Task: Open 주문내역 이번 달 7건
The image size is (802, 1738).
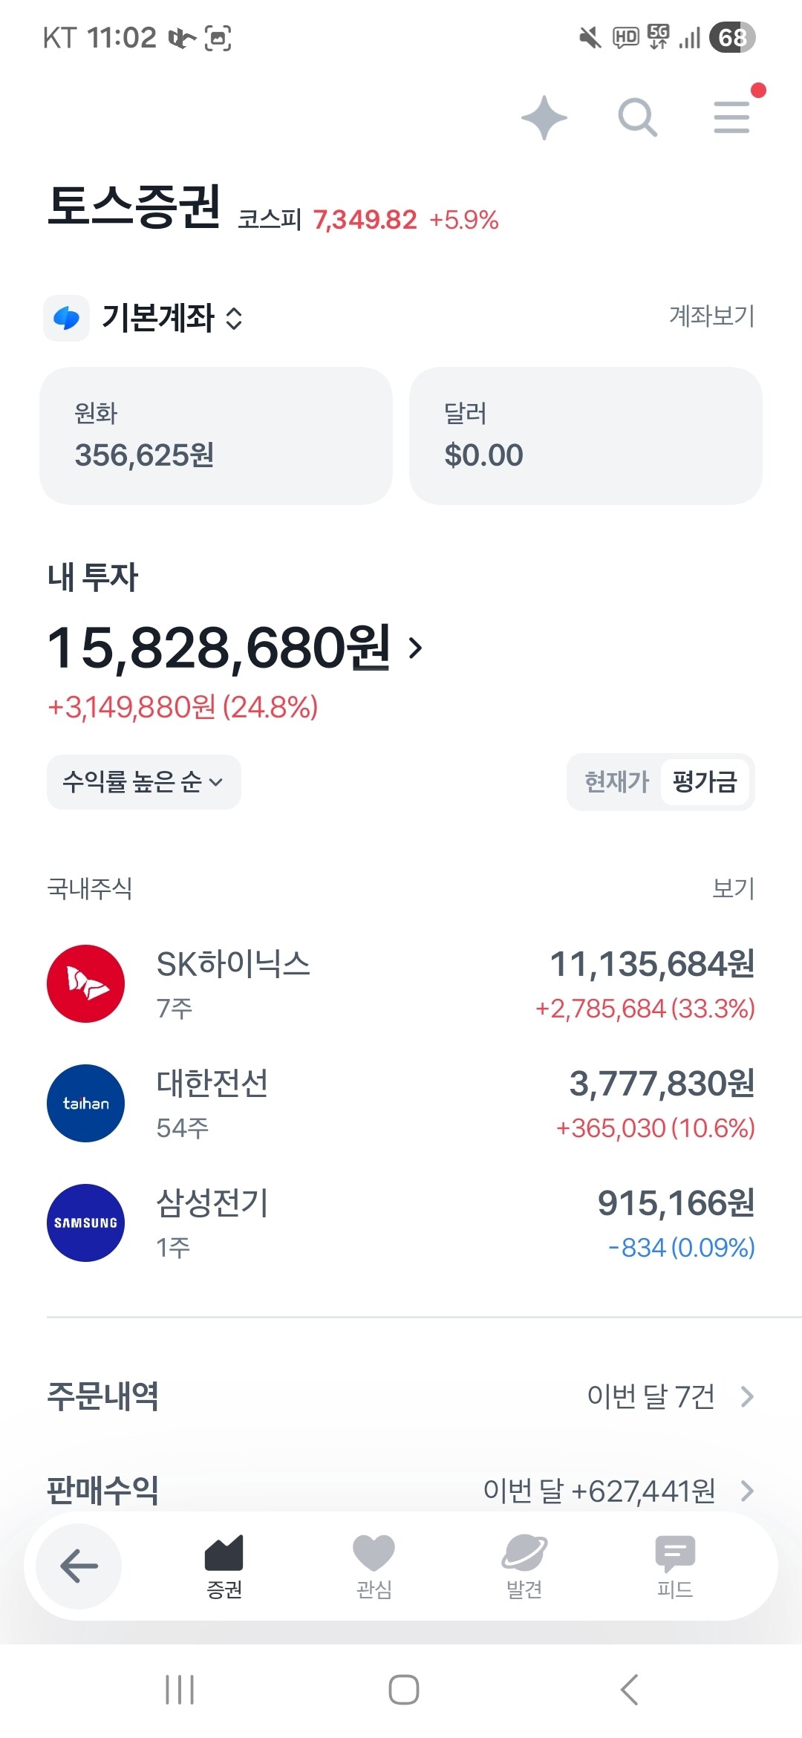Action: coord(401,1396)
